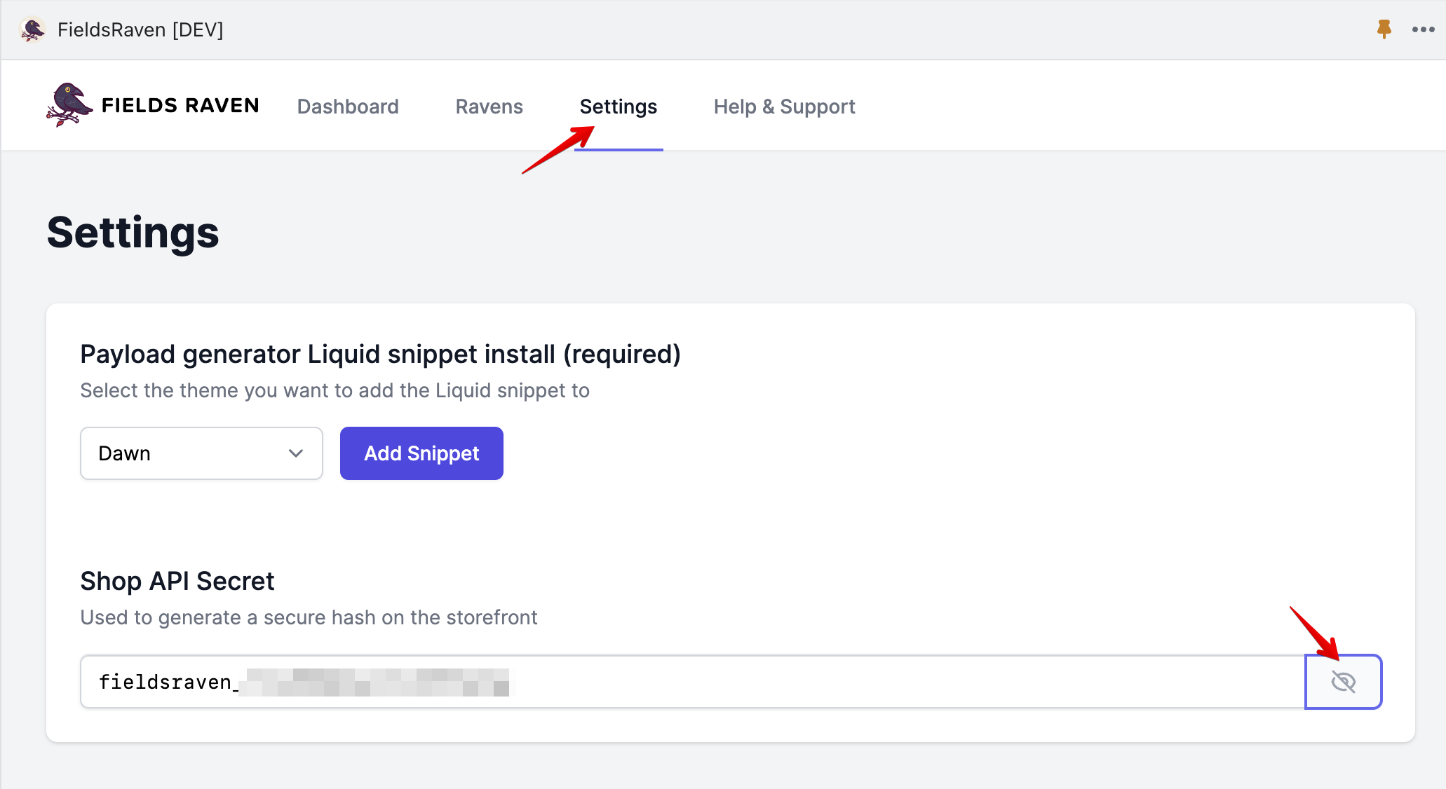Select the Settings tab
This screenshot has width=1446, height=789.
618,107
